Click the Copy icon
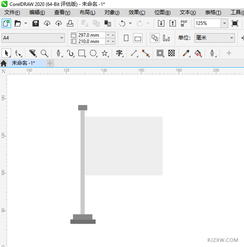Image resolution: width=244 pixels, height=247 pixels. [x=96, y=23]
